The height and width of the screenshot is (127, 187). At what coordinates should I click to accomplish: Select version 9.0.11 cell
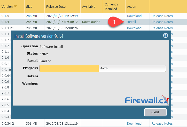click(6, 64)
